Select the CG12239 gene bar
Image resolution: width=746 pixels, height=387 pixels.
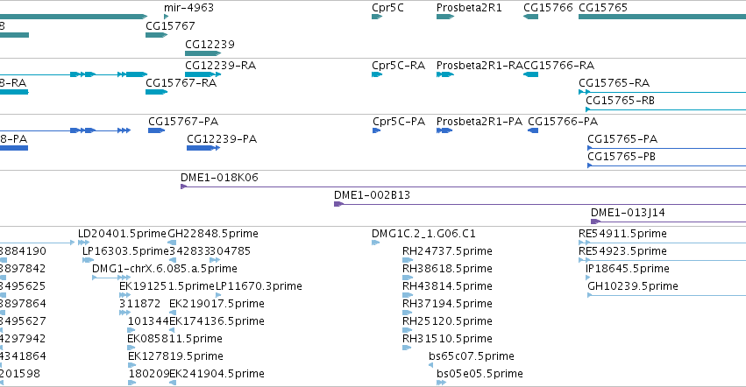click(202, 53)
